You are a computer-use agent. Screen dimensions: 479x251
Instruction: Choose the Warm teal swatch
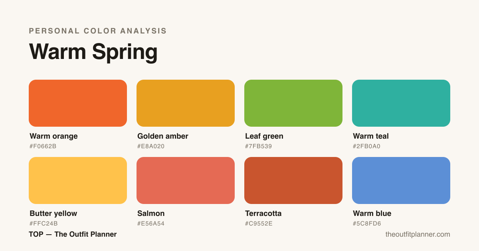401,103
